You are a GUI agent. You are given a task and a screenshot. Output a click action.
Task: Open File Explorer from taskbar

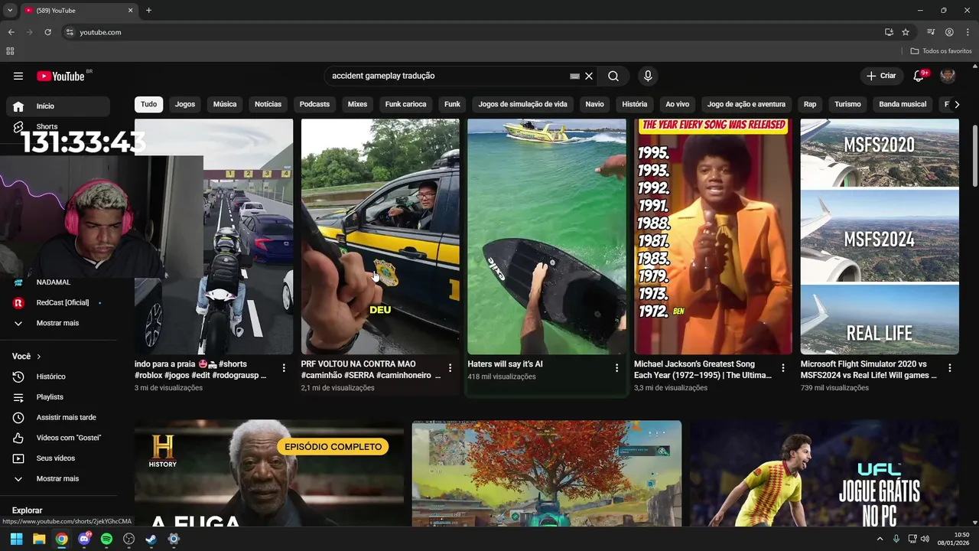39,539
